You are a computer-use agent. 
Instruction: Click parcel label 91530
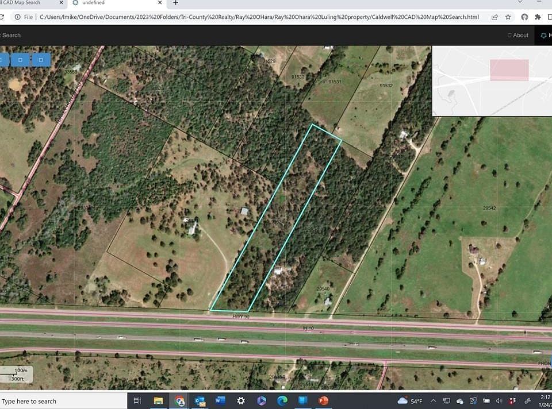point(298,76)
